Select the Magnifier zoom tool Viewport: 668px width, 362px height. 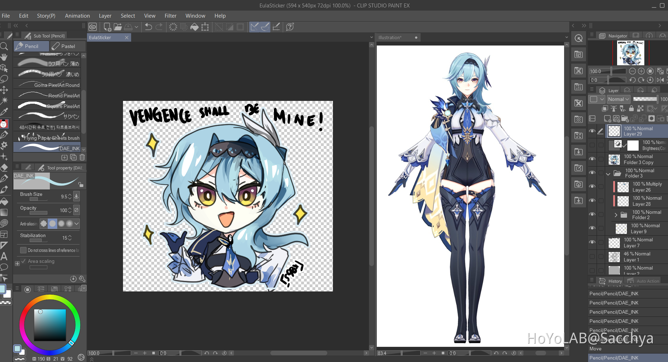coord(4,46)
